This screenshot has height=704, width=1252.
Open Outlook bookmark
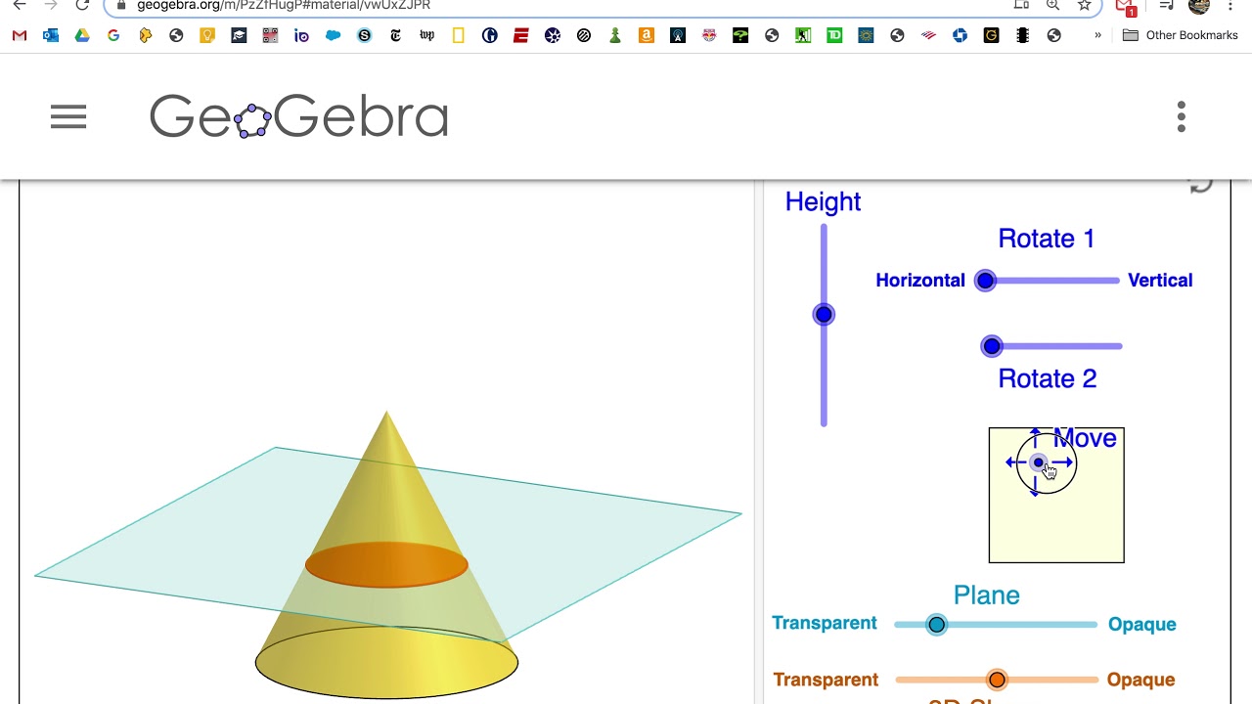coord(51,35)
